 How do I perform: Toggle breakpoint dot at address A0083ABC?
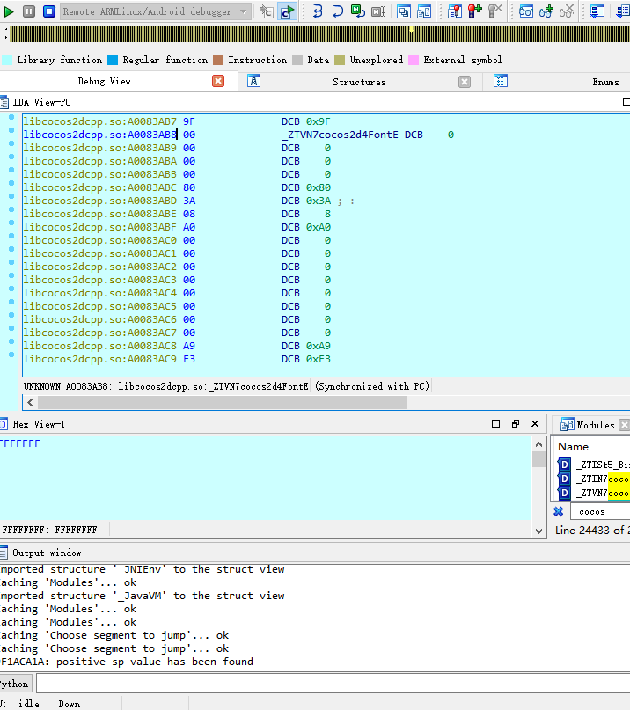tap(11, 183)
